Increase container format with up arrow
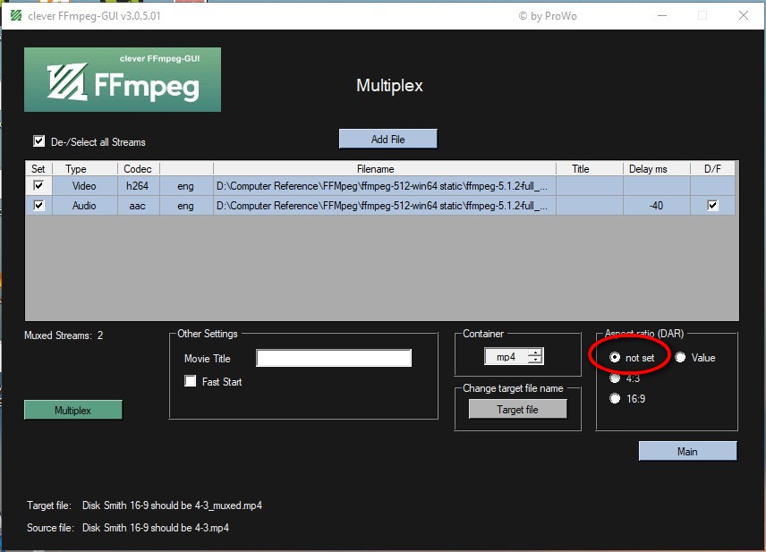This screenshot has width=766, height=552. click(x=536, y=352)
